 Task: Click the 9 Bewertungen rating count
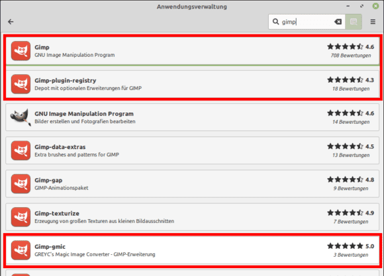point(351,189)
